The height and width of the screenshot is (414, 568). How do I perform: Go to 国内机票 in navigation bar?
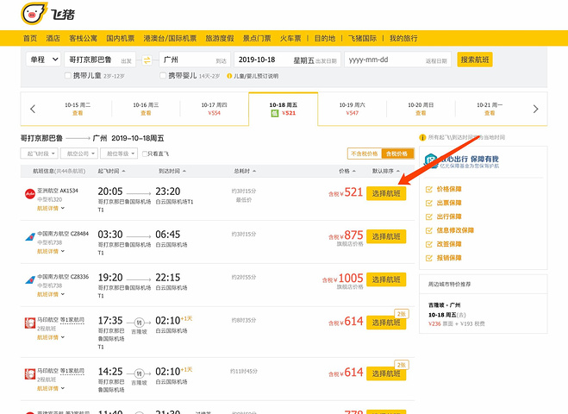(121, 38)
